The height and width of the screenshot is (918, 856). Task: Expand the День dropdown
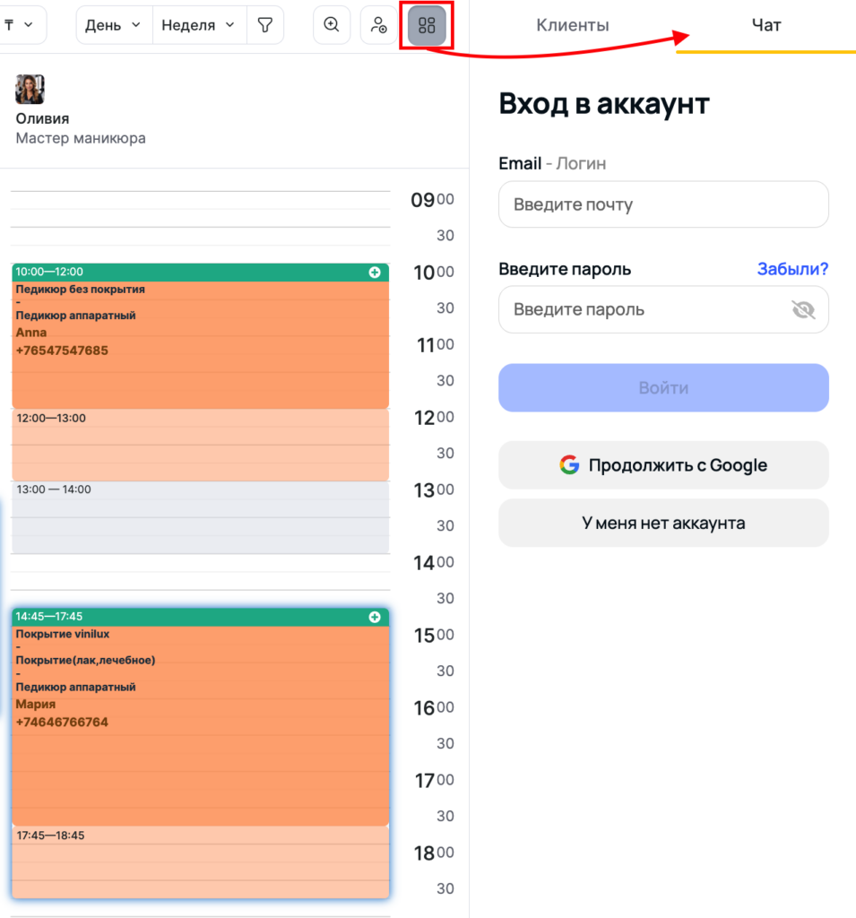tap(114, 25)
